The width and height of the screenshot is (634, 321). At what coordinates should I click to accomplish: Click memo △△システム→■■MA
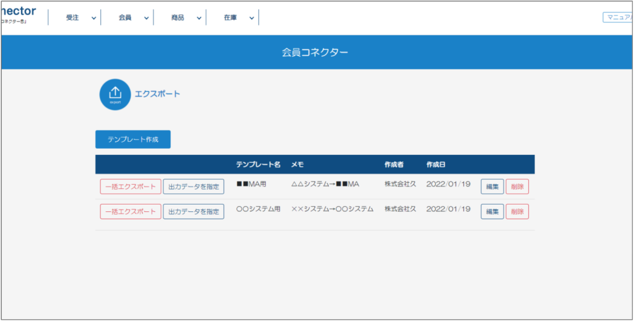[x=326, y=184]
